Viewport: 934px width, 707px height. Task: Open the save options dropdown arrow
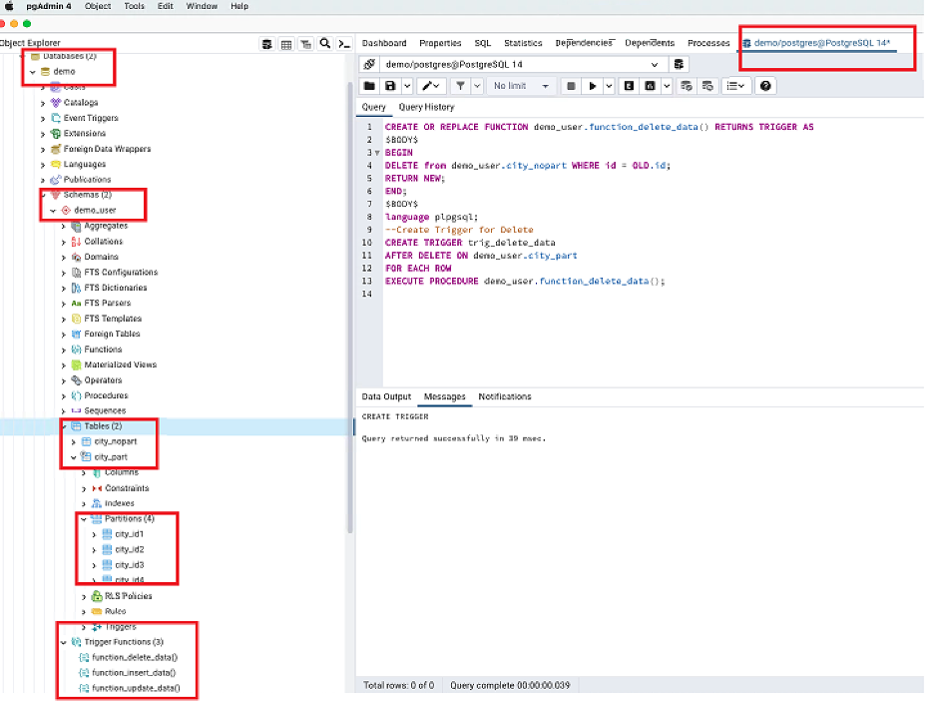[407, 86]
